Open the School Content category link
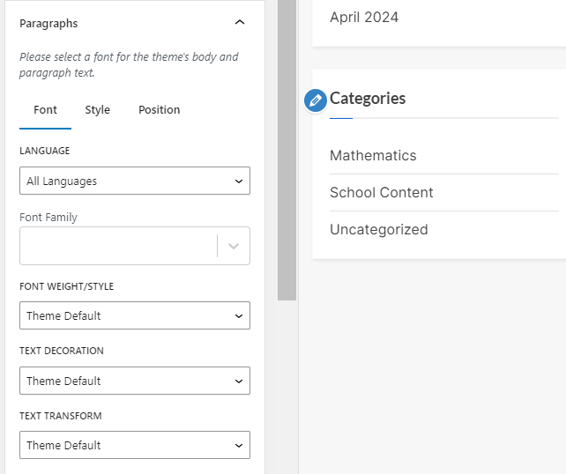The width and height of the screenshot is (566, 474). [x=382, y=193]
